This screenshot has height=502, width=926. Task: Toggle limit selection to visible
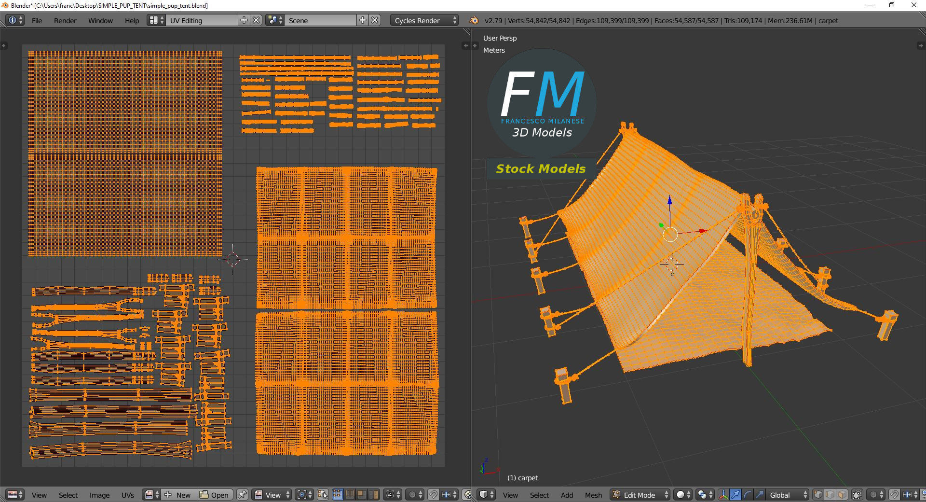[x=857, y=495]
